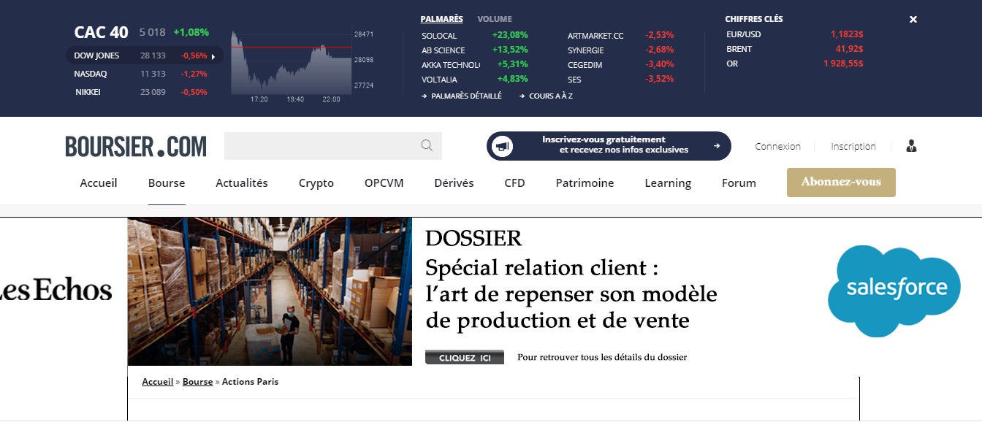This screenshot has height=422, width=982.
Task: Open the Learning menu
Action: coord(668,183)
